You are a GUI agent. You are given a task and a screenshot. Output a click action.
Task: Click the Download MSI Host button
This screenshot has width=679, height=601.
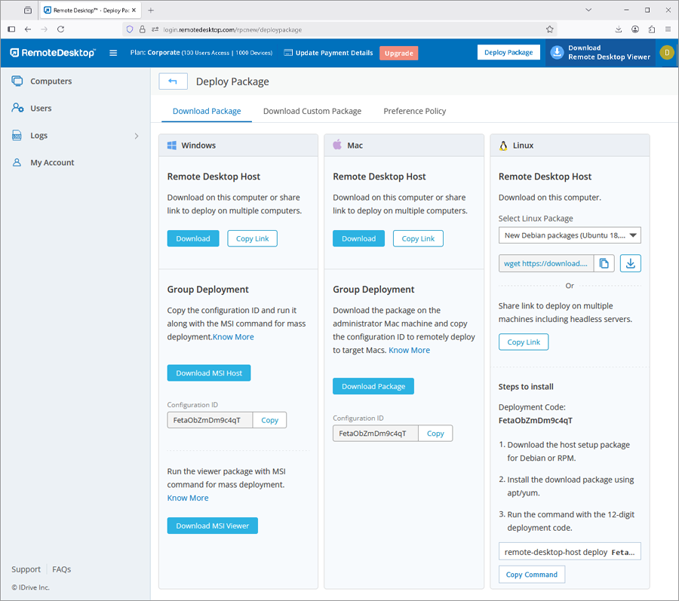point(208,373)
